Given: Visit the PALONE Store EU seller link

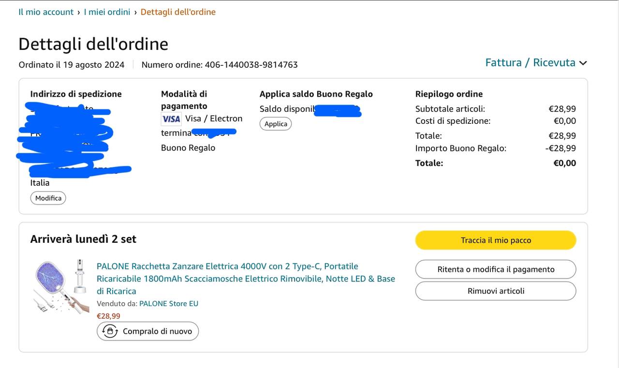Looking at the screenshot, I should tap(169, 304).
